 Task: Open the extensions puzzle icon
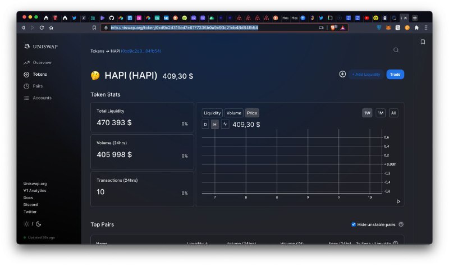pyautogui.click(x=416, y=27)
